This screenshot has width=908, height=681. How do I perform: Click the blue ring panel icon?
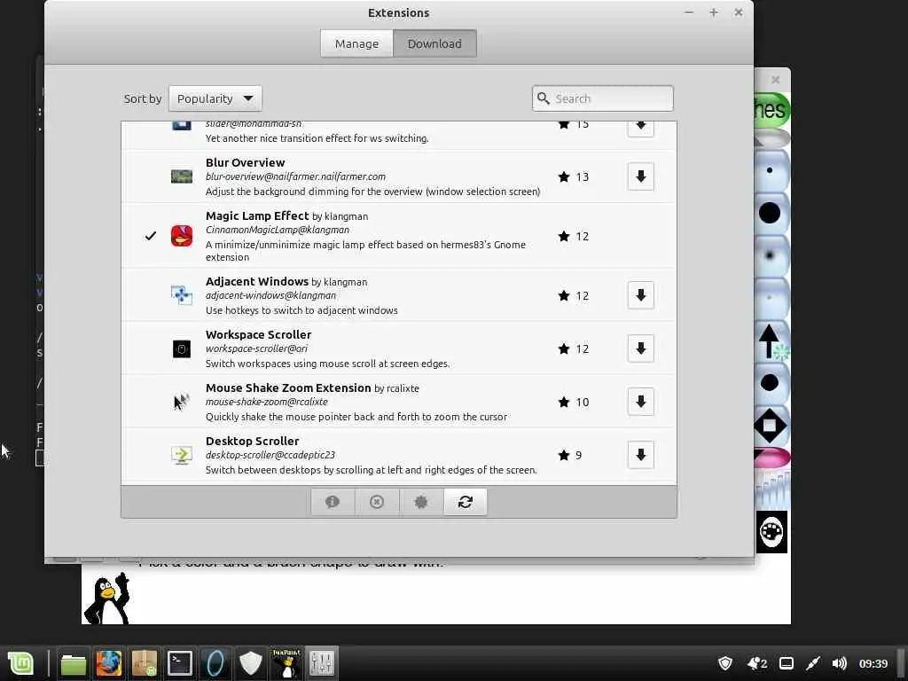(x=215, y=663)
